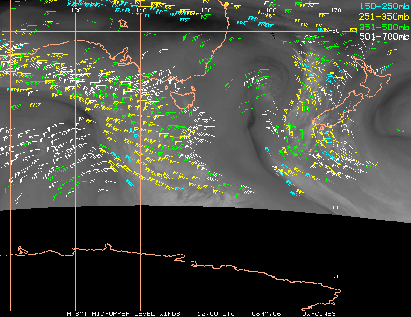
Task: Click the -130 longitude label
Action: click(x=74, y=10)
